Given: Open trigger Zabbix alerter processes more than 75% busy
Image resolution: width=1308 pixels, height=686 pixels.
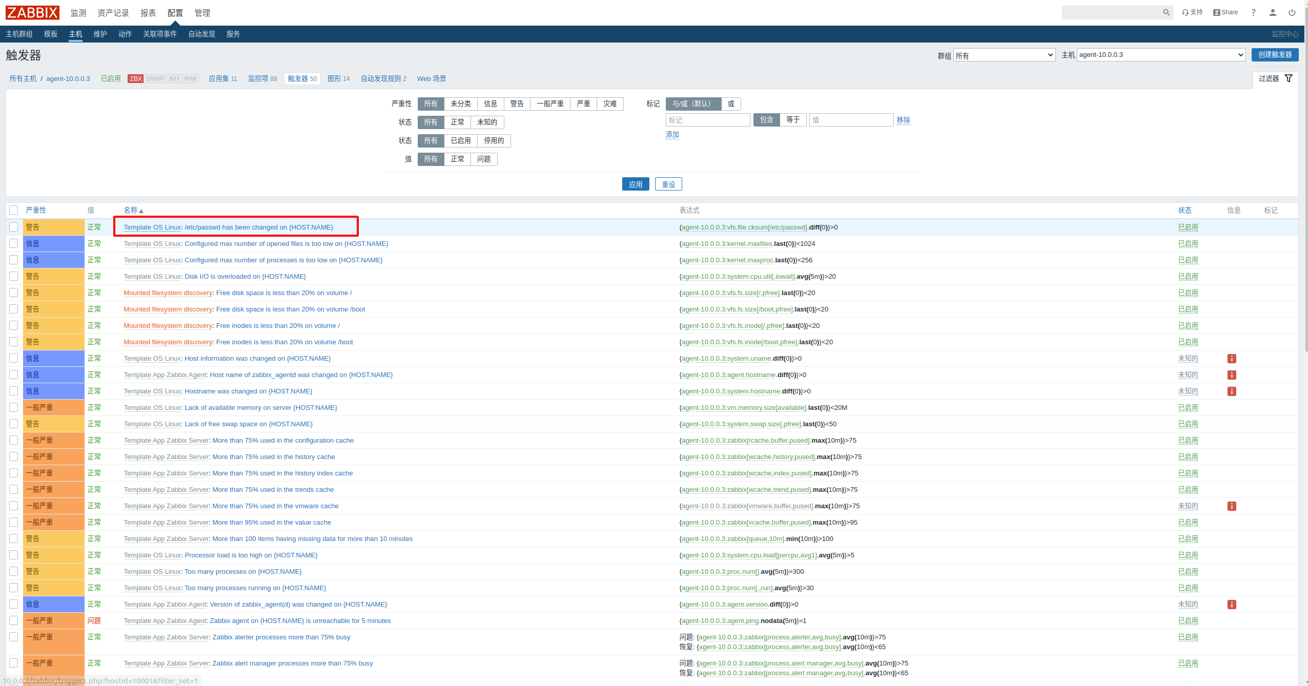Looking at the screenshot, I should click(x=281, y=637).
